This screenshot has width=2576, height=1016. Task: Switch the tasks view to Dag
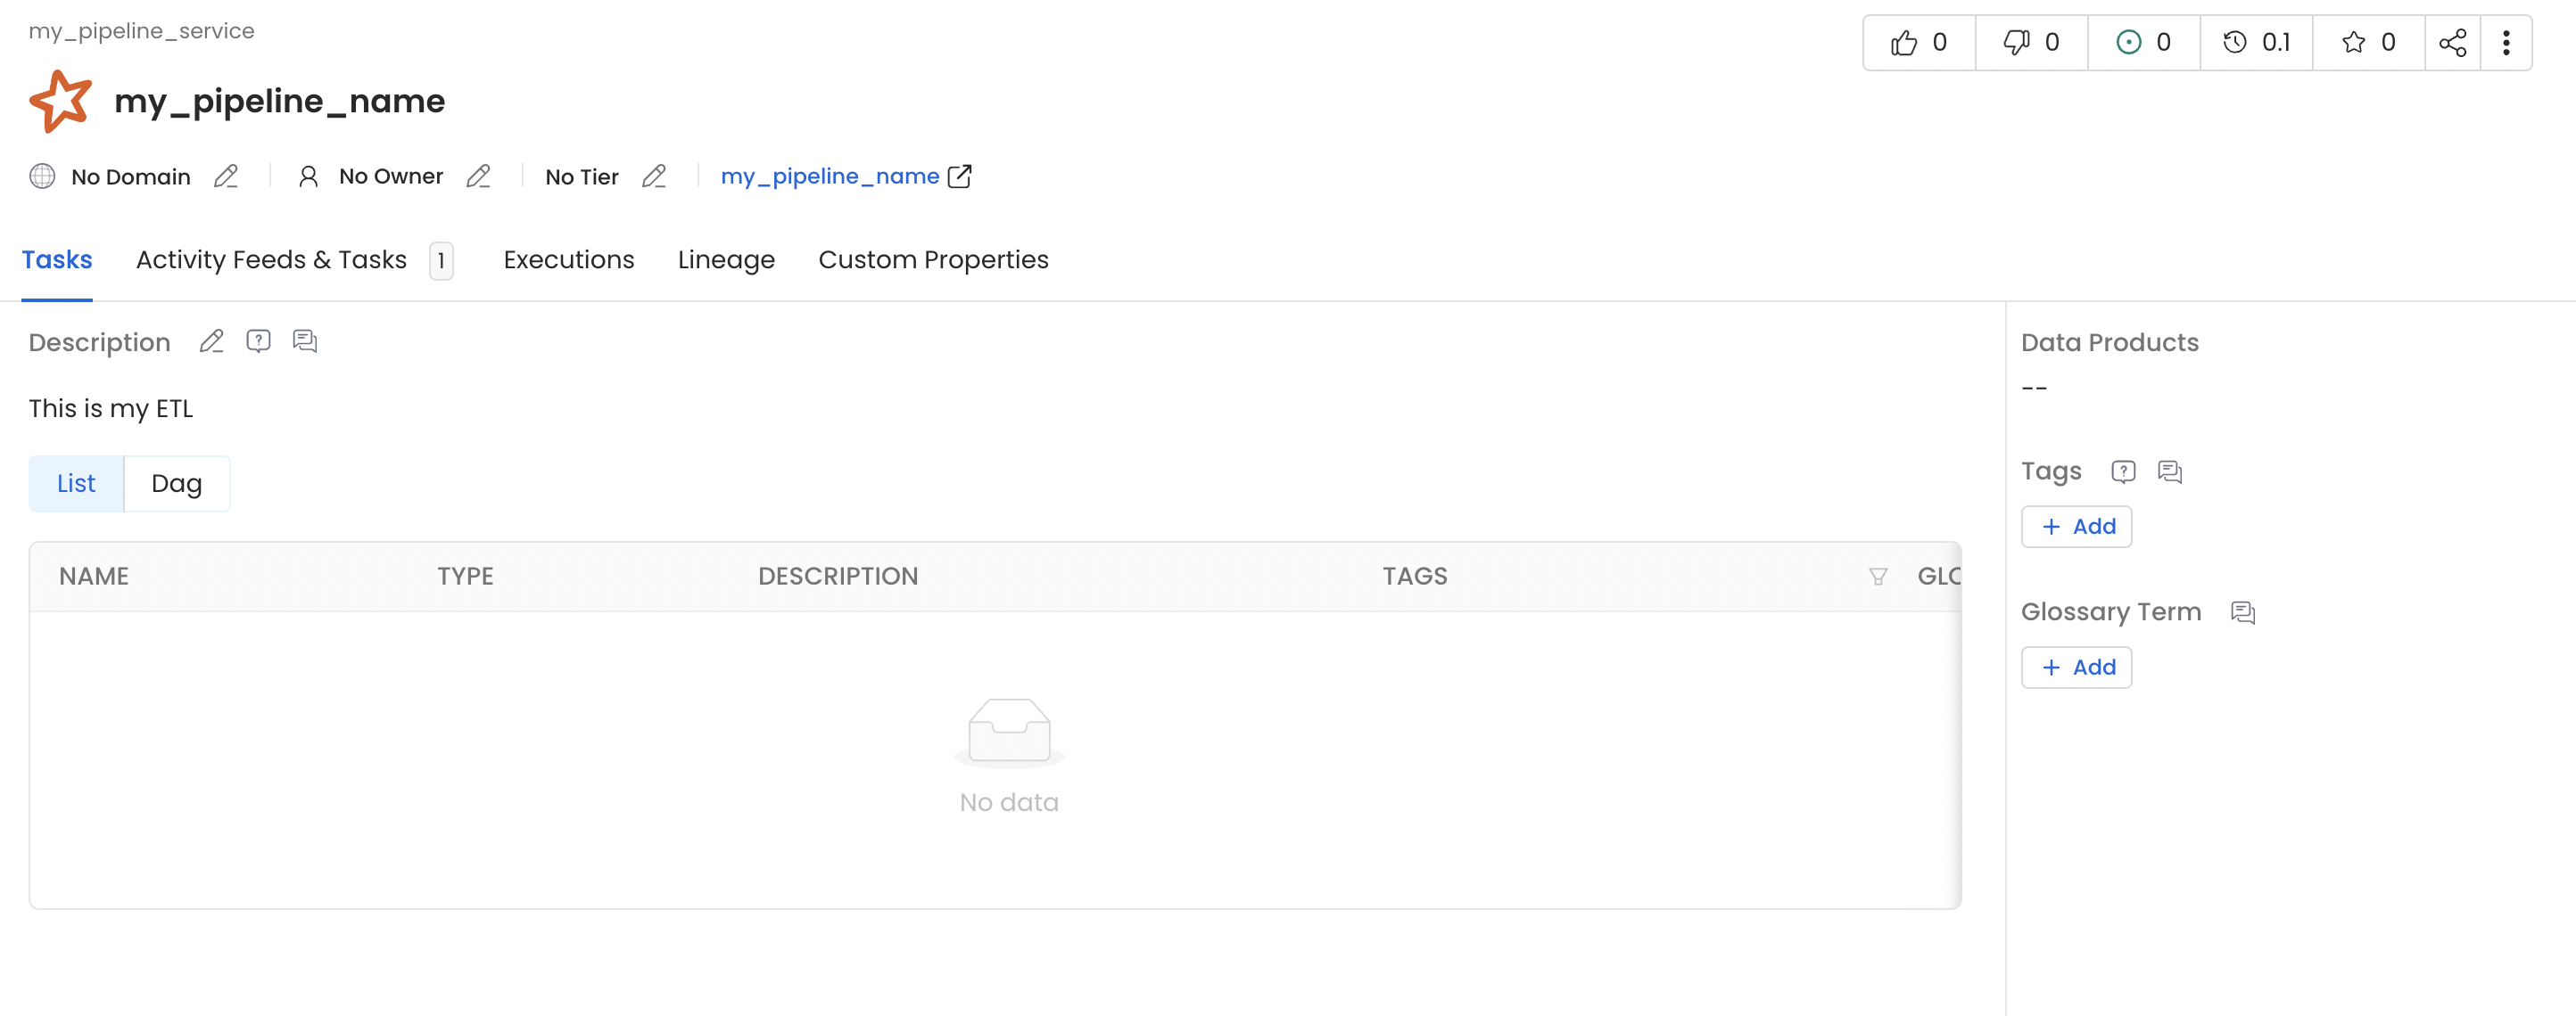[176, 482]
